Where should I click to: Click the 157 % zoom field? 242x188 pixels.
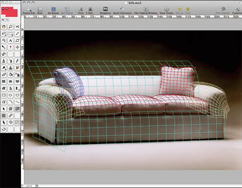[30, 186]
